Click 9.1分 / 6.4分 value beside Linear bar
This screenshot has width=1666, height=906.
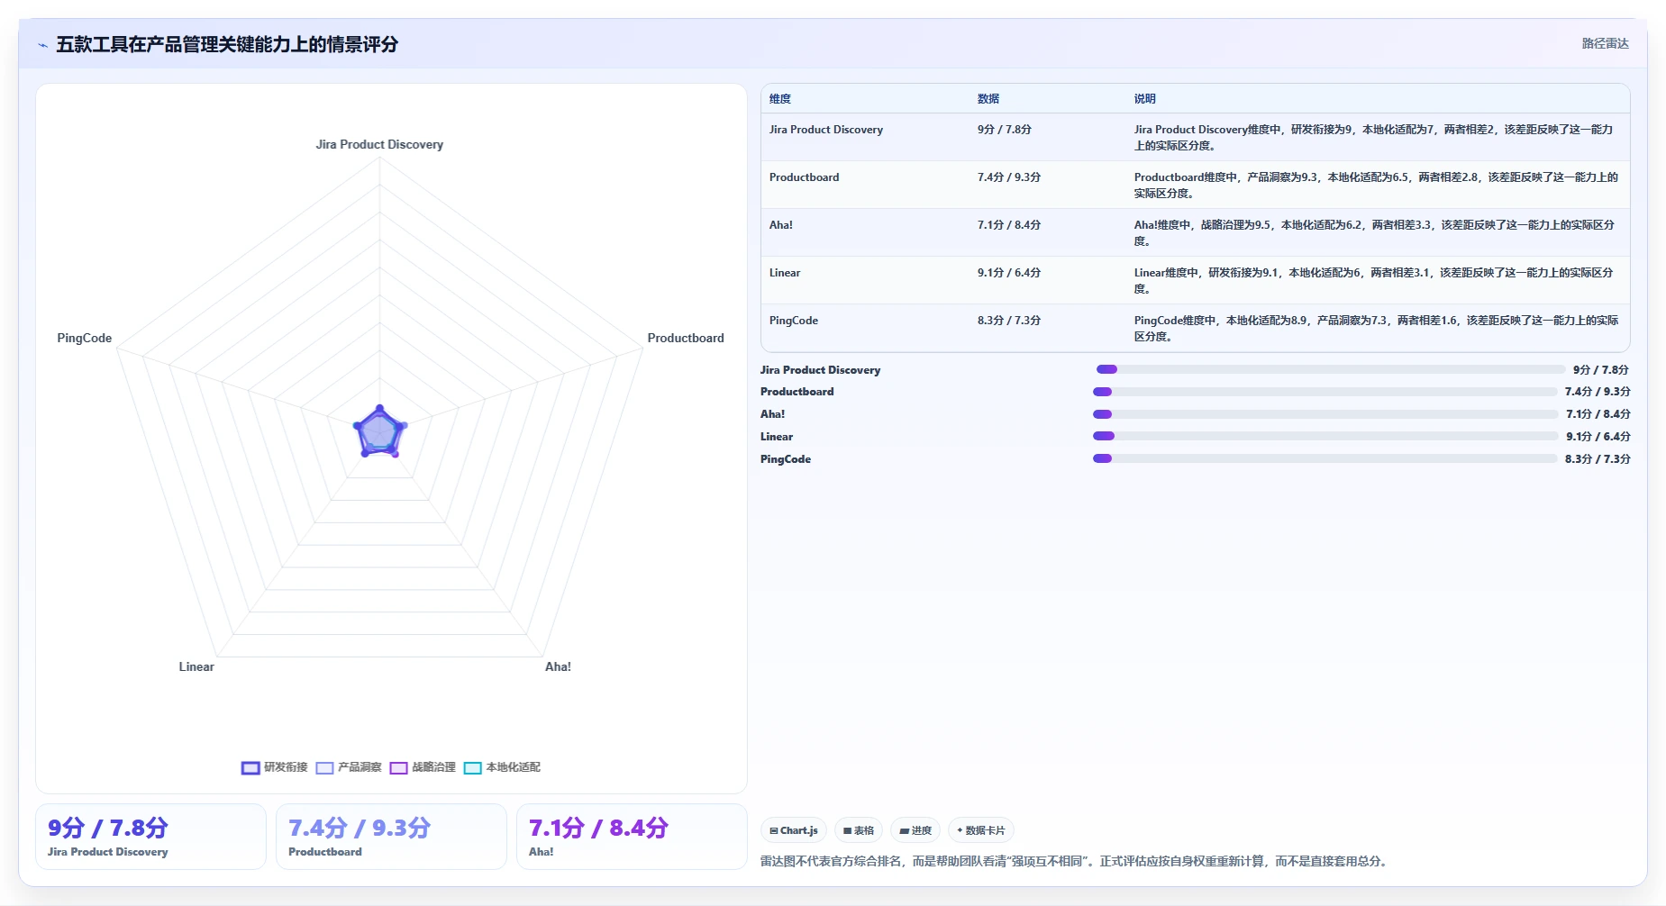pos(1598,437)
